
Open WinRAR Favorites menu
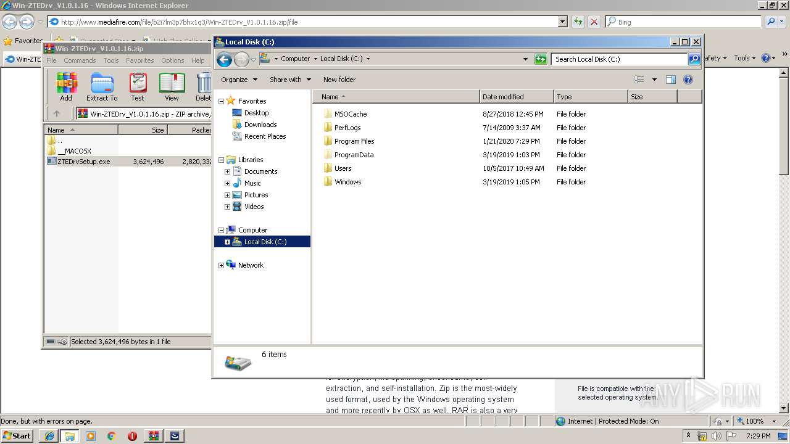pyautogui.click(x=140, y=60)
